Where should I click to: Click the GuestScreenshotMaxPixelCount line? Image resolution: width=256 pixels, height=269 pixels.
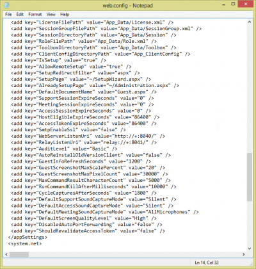(x=90, y=174)
